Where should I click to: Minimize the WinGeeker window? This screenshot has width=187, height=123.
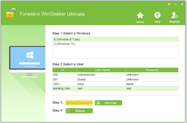(x=176, y=4)
